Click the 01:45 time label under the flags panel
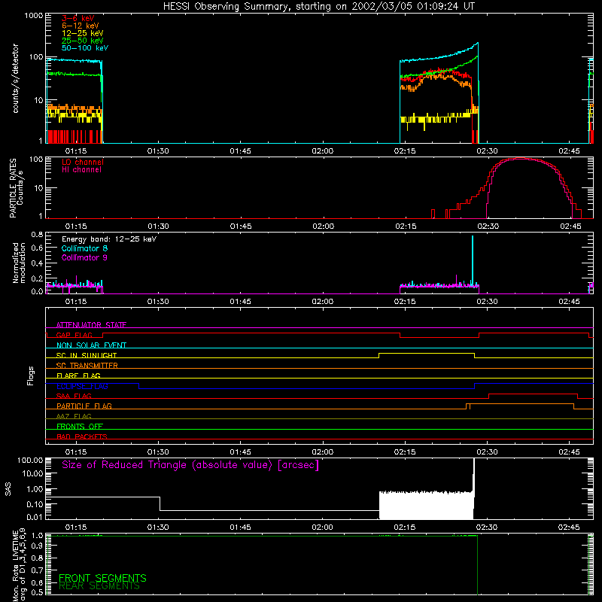 pos(240,452)
